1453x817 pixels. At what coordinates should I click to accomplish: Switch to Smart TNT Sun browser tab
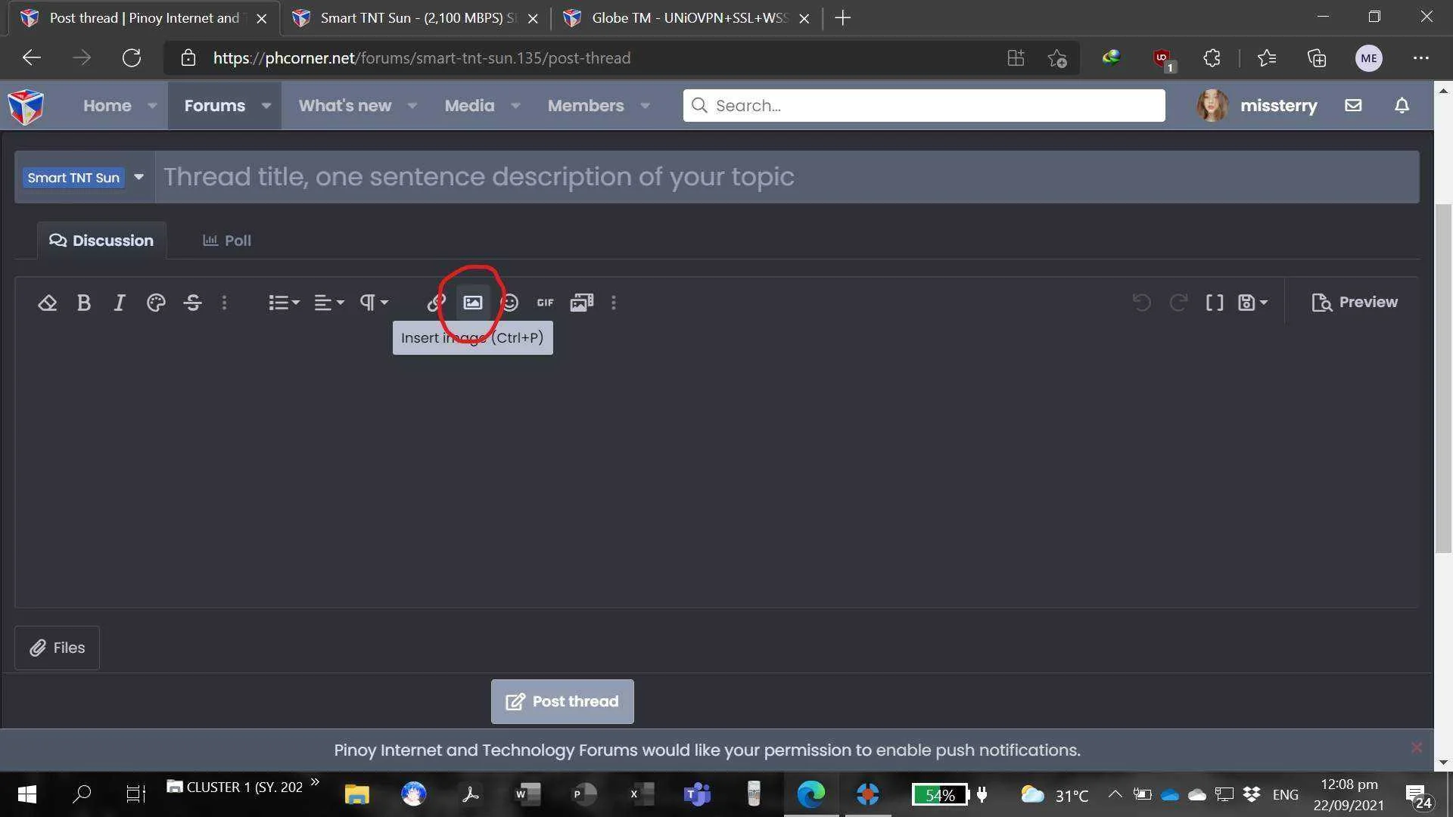click(x=415, y=18)
